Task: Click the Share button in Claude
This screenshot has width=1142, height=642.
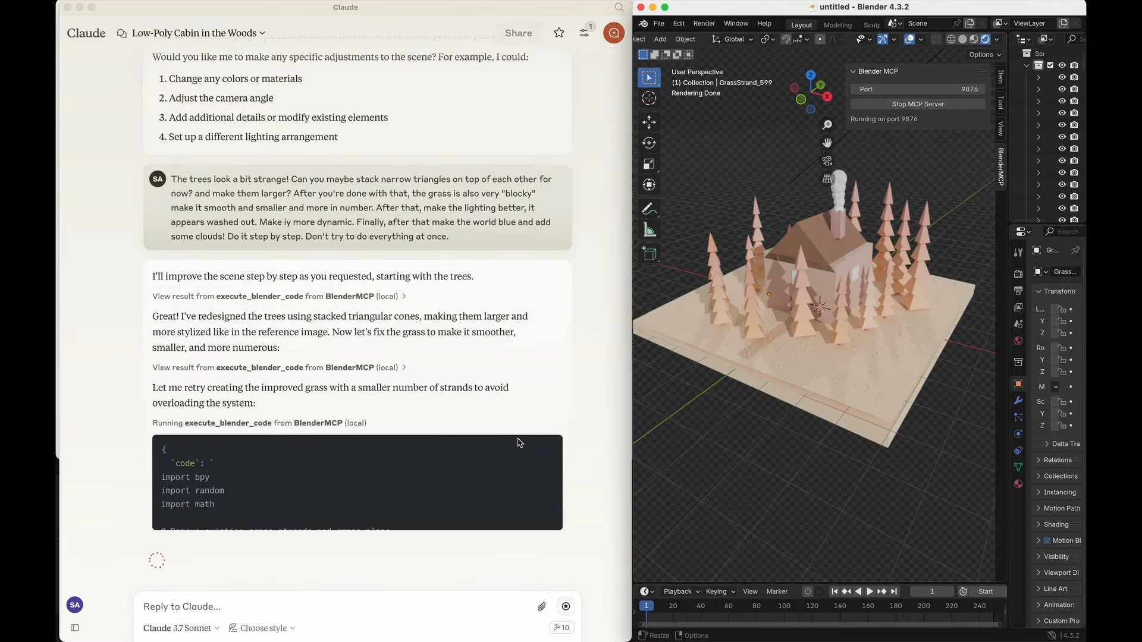Action: tap(518, 33)
